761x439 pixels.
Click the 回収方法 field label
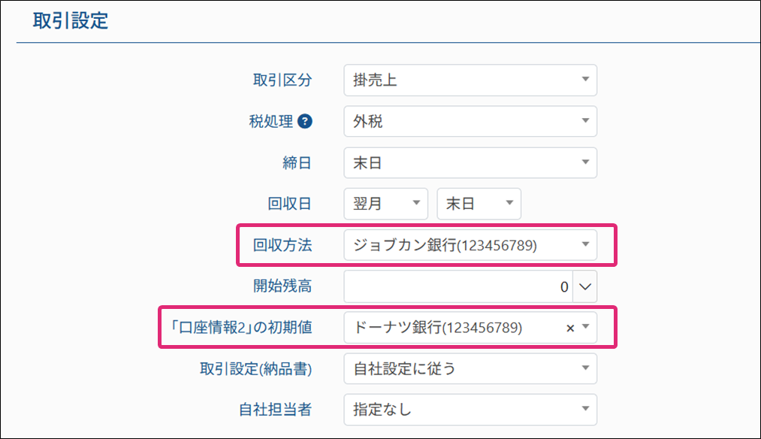(x=282, y=245)
